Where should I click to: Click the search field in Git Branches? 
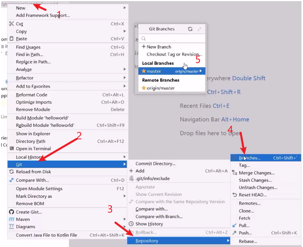tap(173, 38)
